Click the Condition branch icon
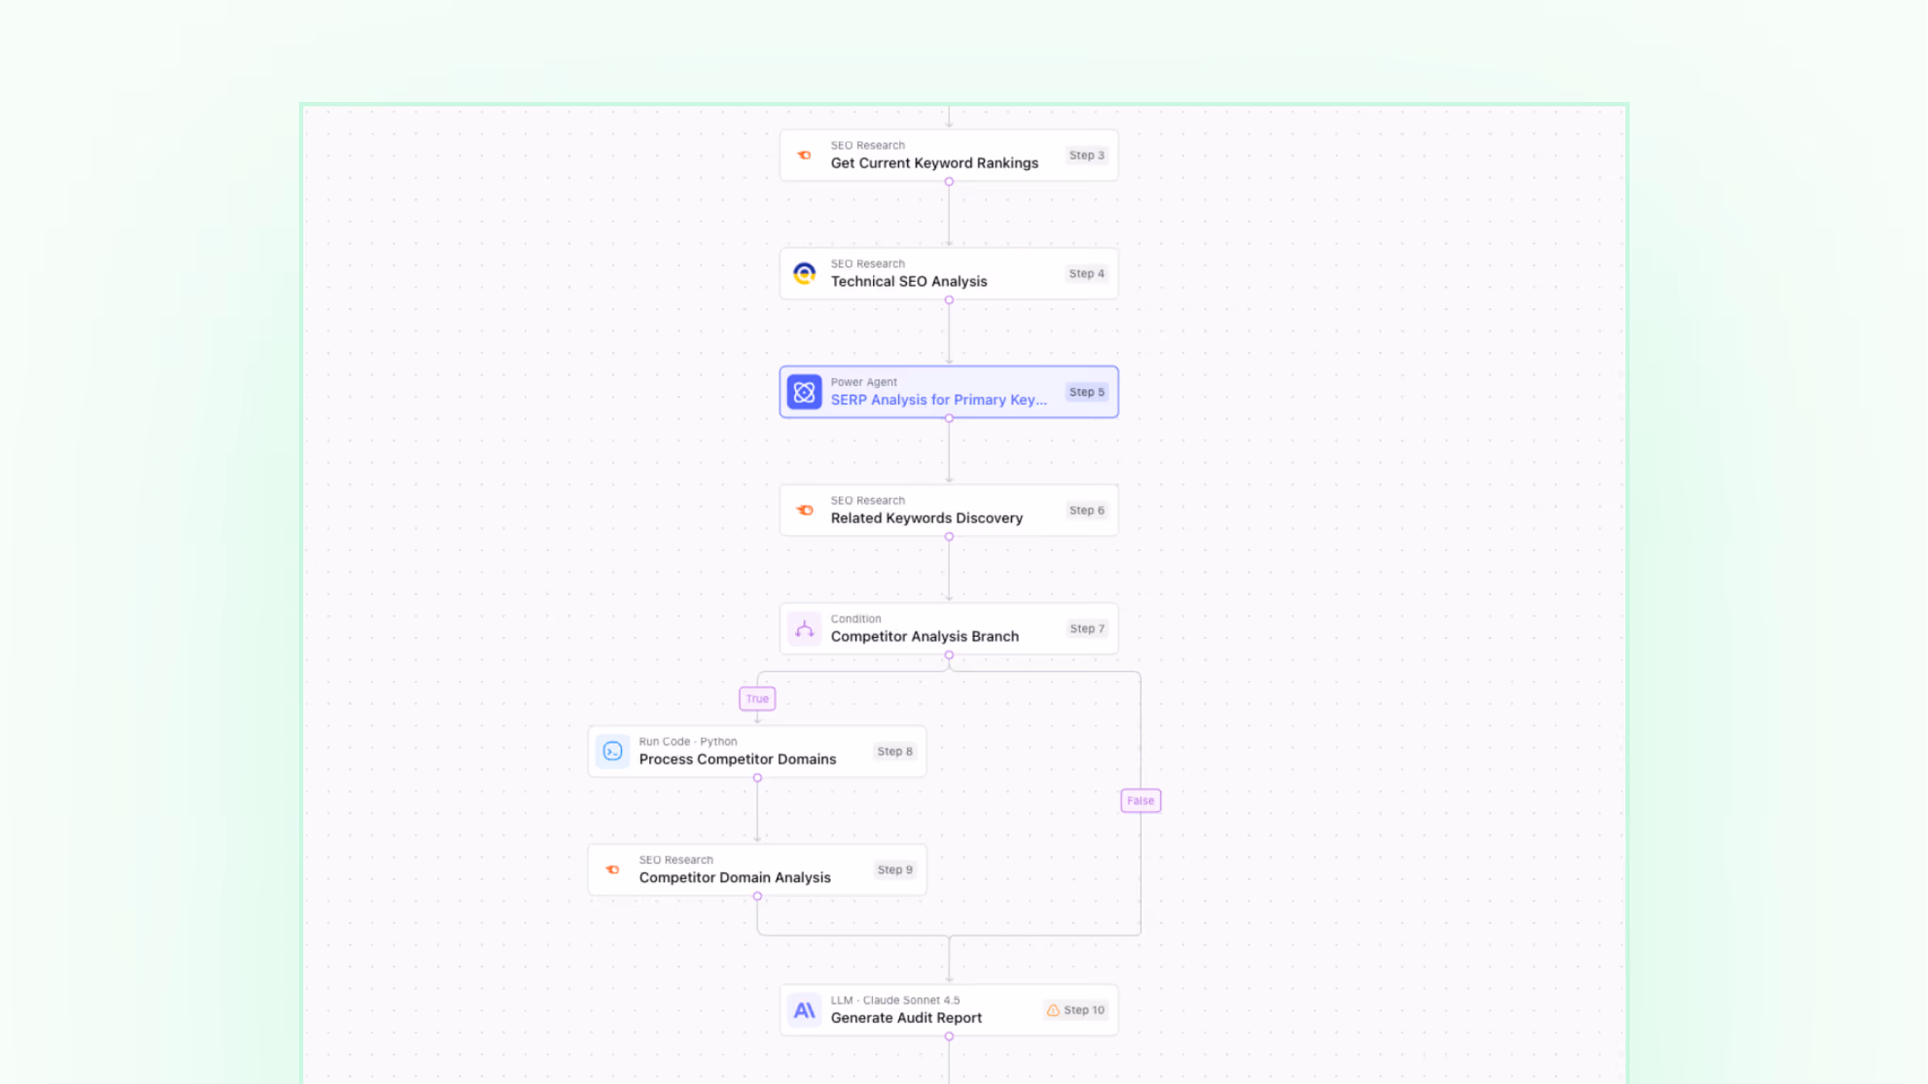The width and height of the screenshot is (1928, 1084). click(x=804, y=629)
